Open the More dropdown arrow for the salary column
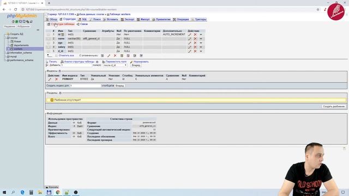The height and width of the screenshot is (196, 349). 201,47
